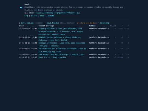The image size is (148, 111).
Task: Click the +6944 additions count
Action: [x=120, y=57]
